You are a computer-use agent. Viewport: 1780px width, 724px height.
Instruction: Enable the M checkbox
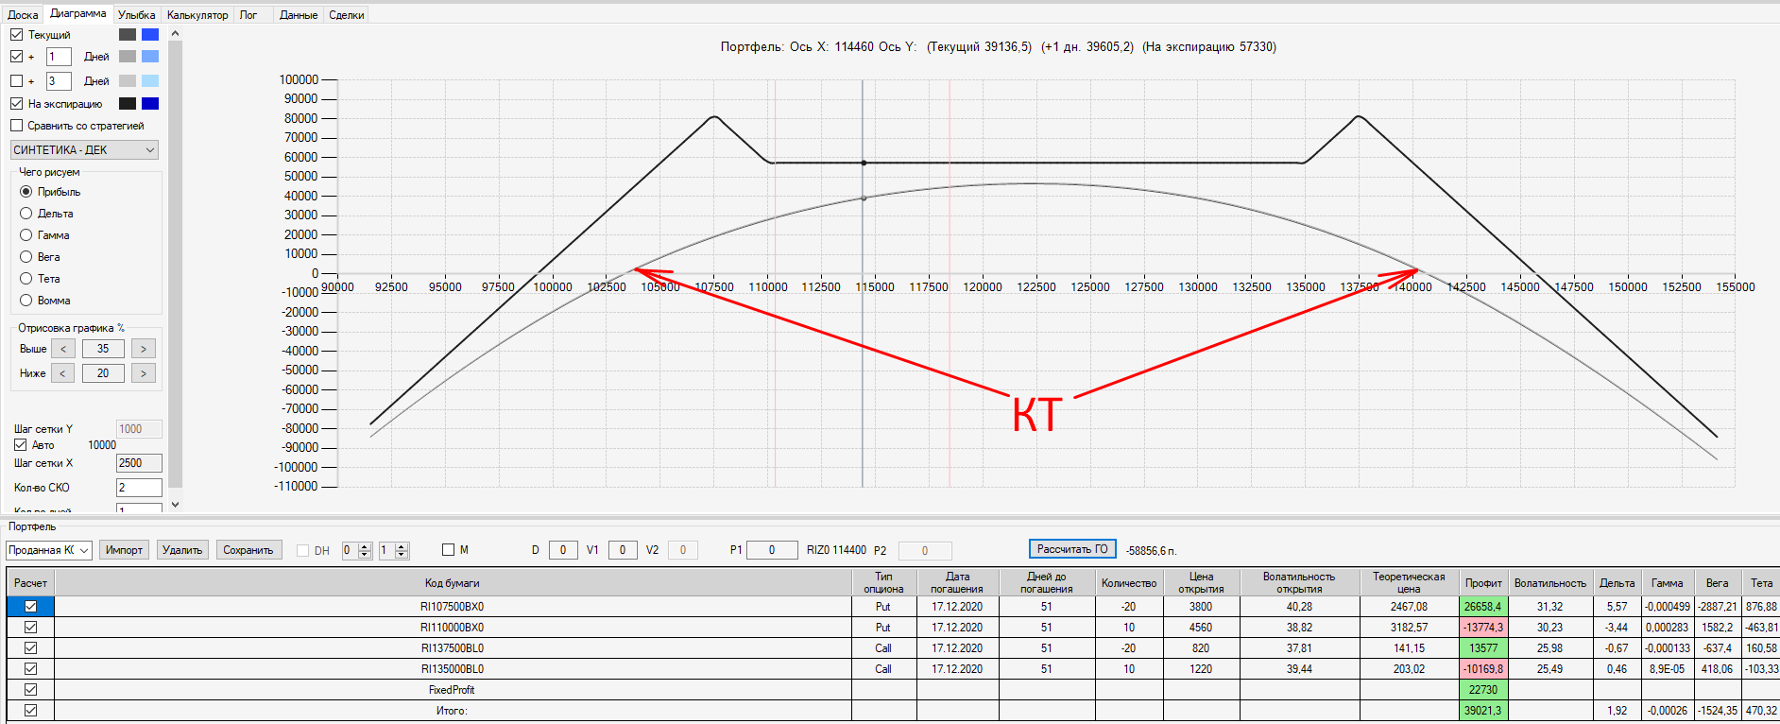click(x=449, y=550)
